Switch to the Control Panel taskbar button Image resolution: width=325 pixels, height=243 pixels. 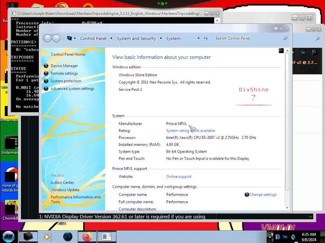click(107, 237)
